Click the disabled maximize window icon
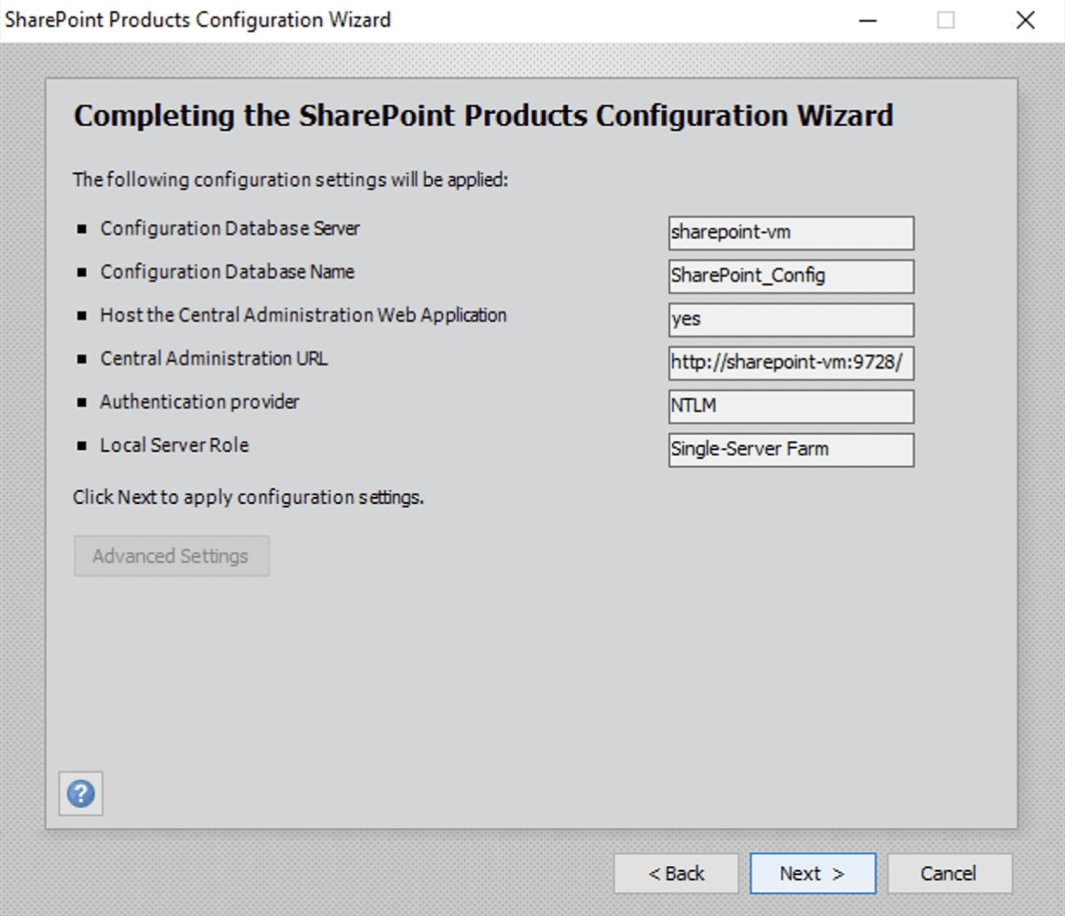Screen dimensions: 1065x916 point(946,20)
